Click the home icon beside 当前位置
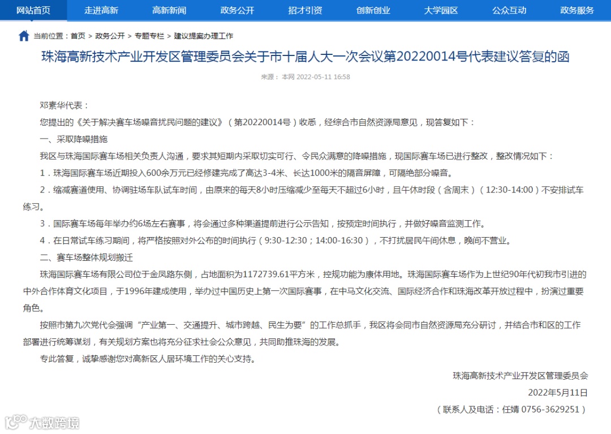This screenshot has width=611, height=434. click(24, 36)
